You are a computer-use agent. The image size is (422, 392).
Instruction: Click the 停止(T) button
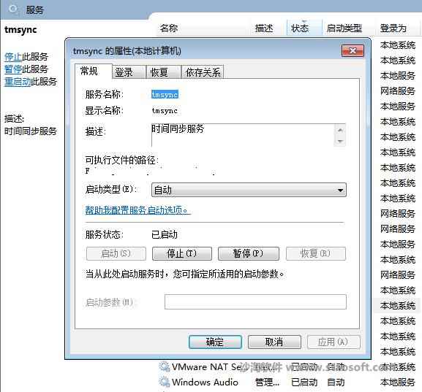click(182, 253)
